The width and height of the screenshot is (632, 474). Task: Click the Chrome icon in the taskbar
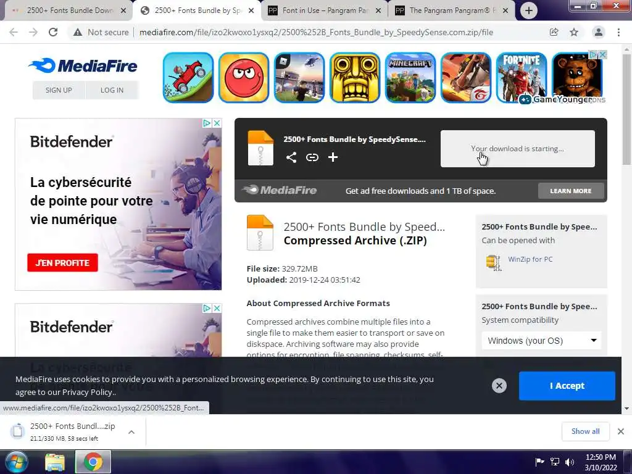tap(93, 462)
